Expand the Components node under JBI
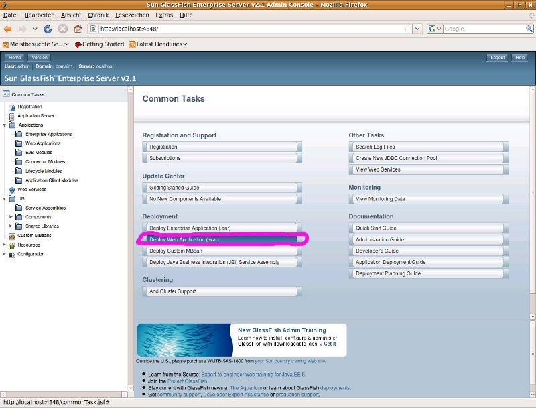536x408 pixels. [x=11, y=217]
